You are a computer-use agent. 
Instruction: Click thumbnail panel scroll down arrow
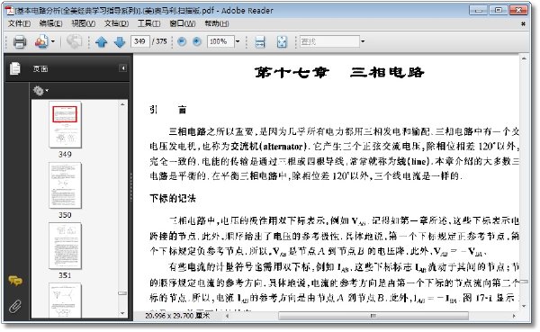pyautogui.click(x=122, y=314)
